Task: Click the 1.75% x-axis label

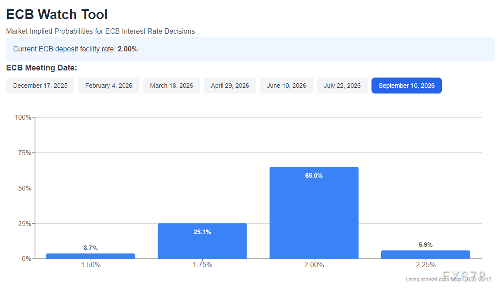Action: pos(202,265)
